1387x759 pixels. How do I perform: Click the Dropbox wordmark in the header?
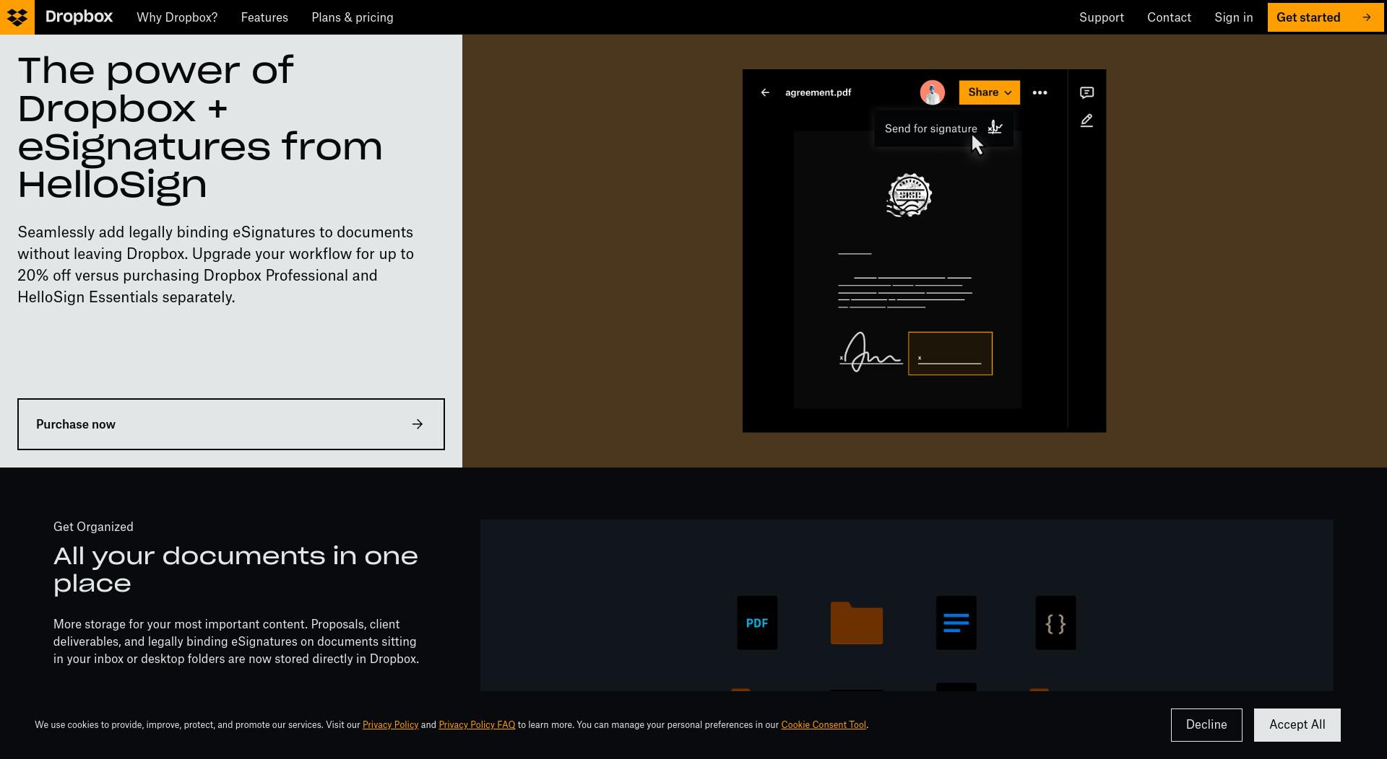(79, 17)
